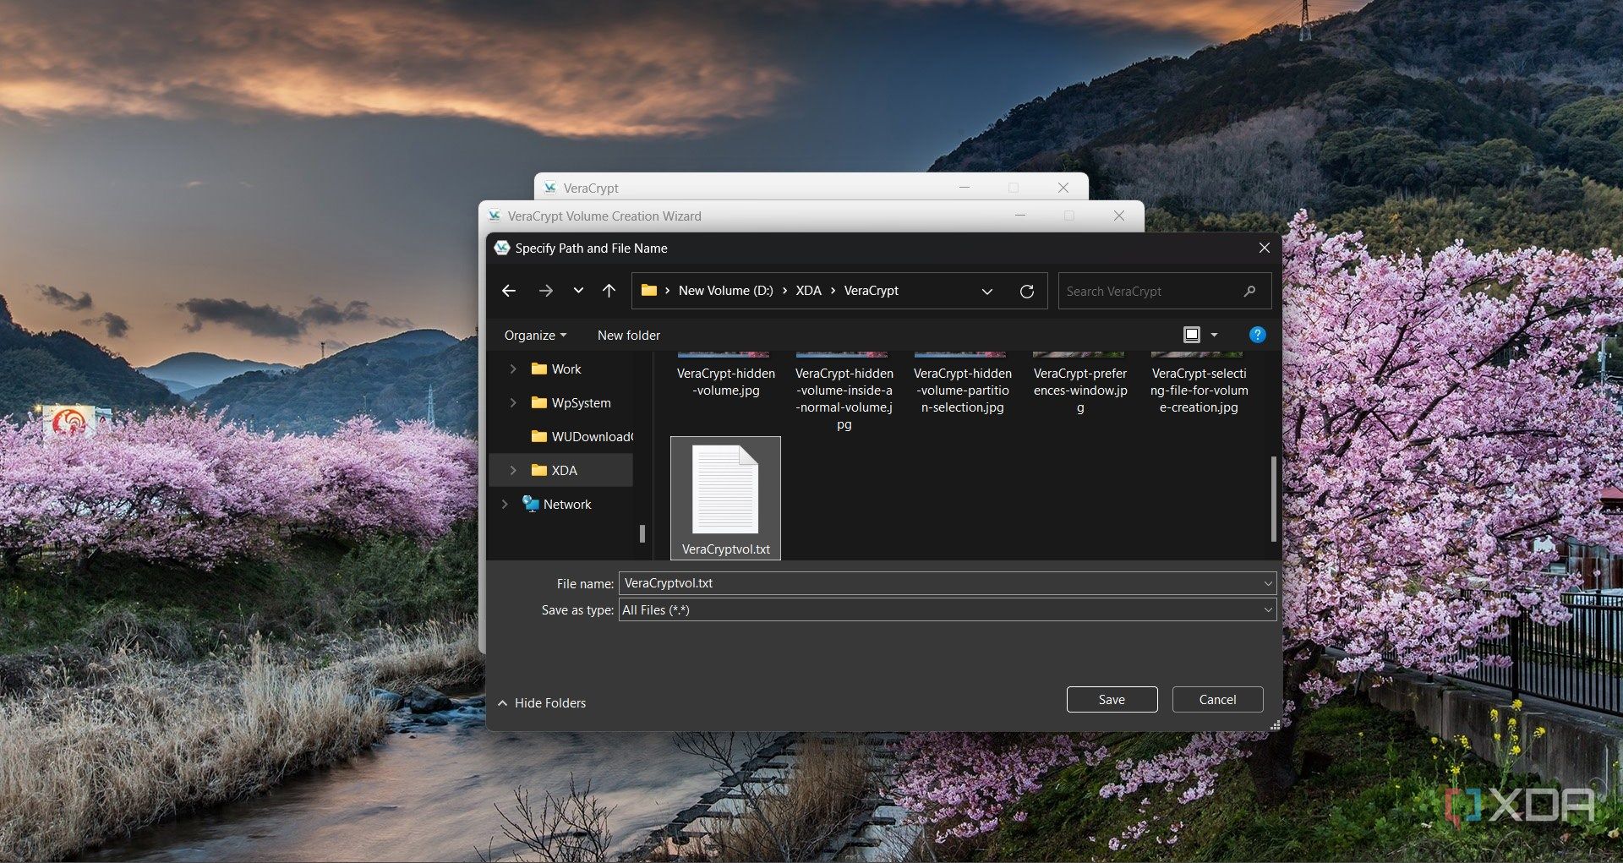1623x863 pixels.
Task: Select VeraCrypt-hidden-volume.jpg file
Action: tap(725, 381)
